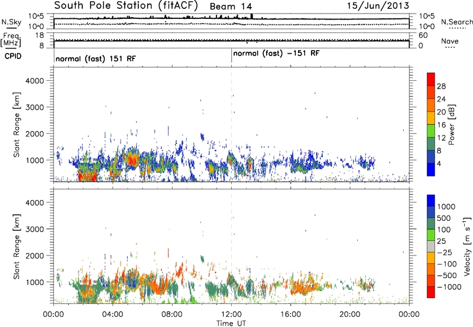Pick the light green segment of the Power color bar

click(431, 130)
